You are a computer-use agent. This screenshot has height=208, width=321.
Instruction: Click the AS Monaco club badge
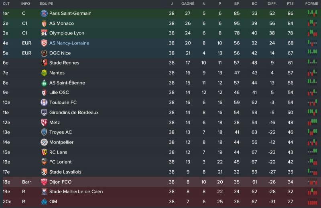point(44,23)
